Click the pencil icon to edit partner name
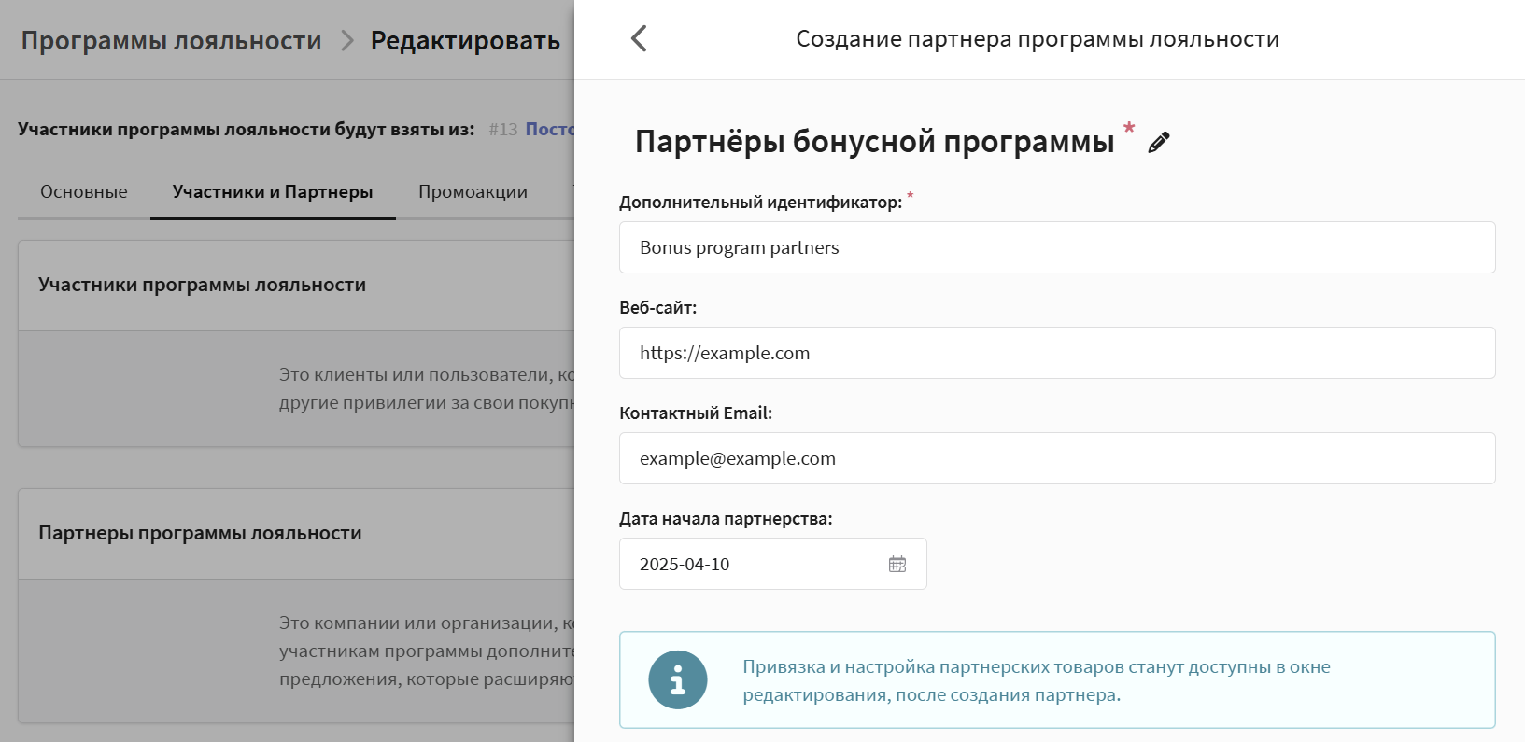Screen dimensions: 1525x742 [x=1159, y=142]
